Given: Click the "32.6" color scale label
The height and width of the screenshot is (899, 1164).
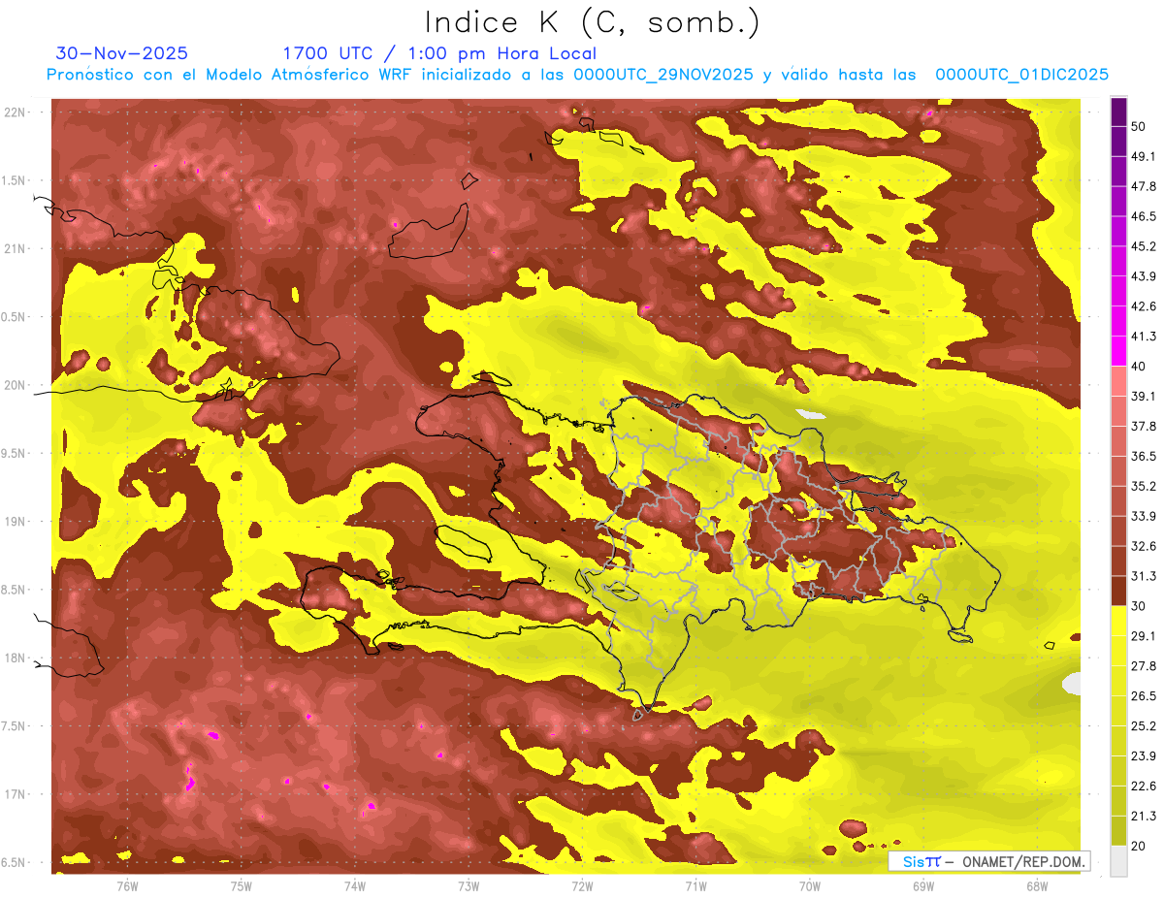Looking at the screenshot, I should tap(1144, 546).
